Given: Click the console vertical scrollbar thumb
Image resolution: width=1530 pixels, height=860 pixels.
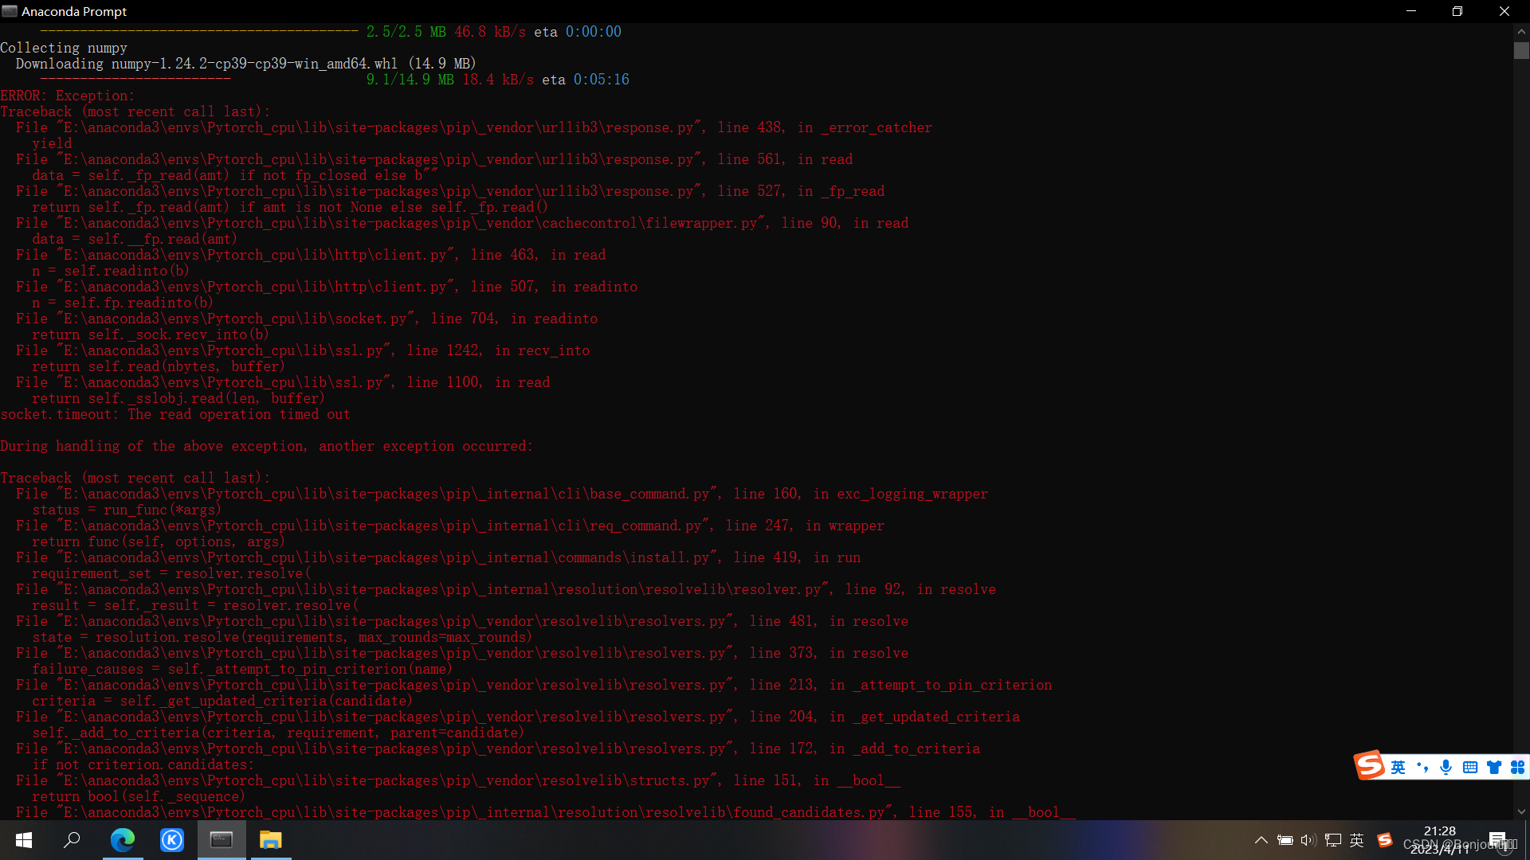Looking at the screenshot, I should [x=1521, y=51].
